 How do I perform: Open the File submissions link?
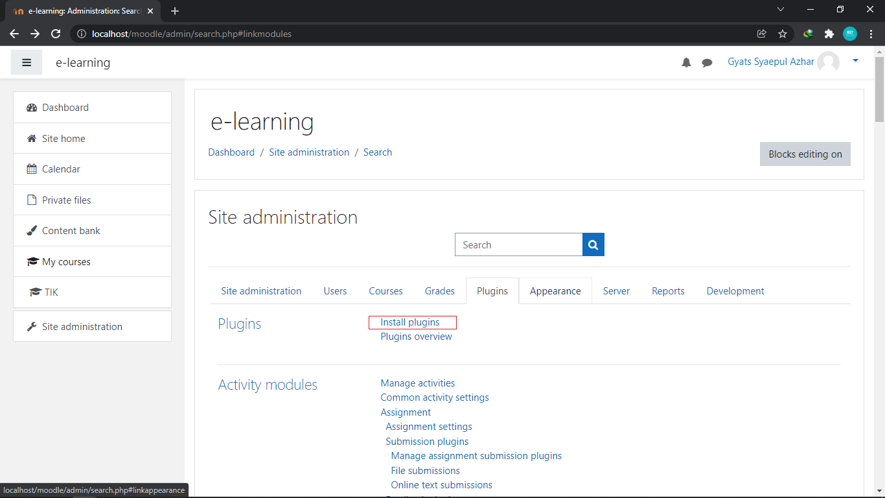pyautogui.click(x=425, y=471)
